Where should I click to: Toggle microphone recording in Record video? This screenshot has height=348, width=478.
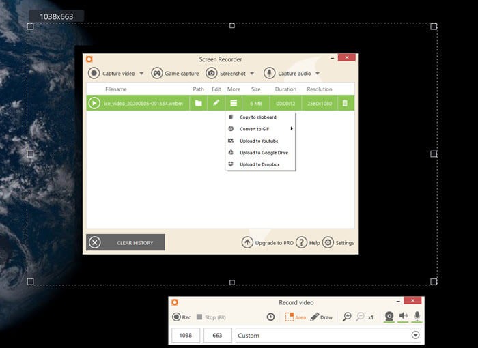point(417,317)
